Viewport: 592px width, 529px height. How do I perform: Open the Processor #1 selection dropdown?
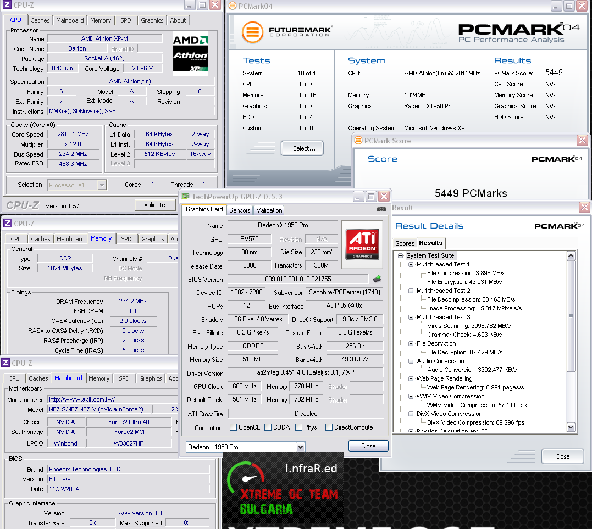tap(102, 185)
